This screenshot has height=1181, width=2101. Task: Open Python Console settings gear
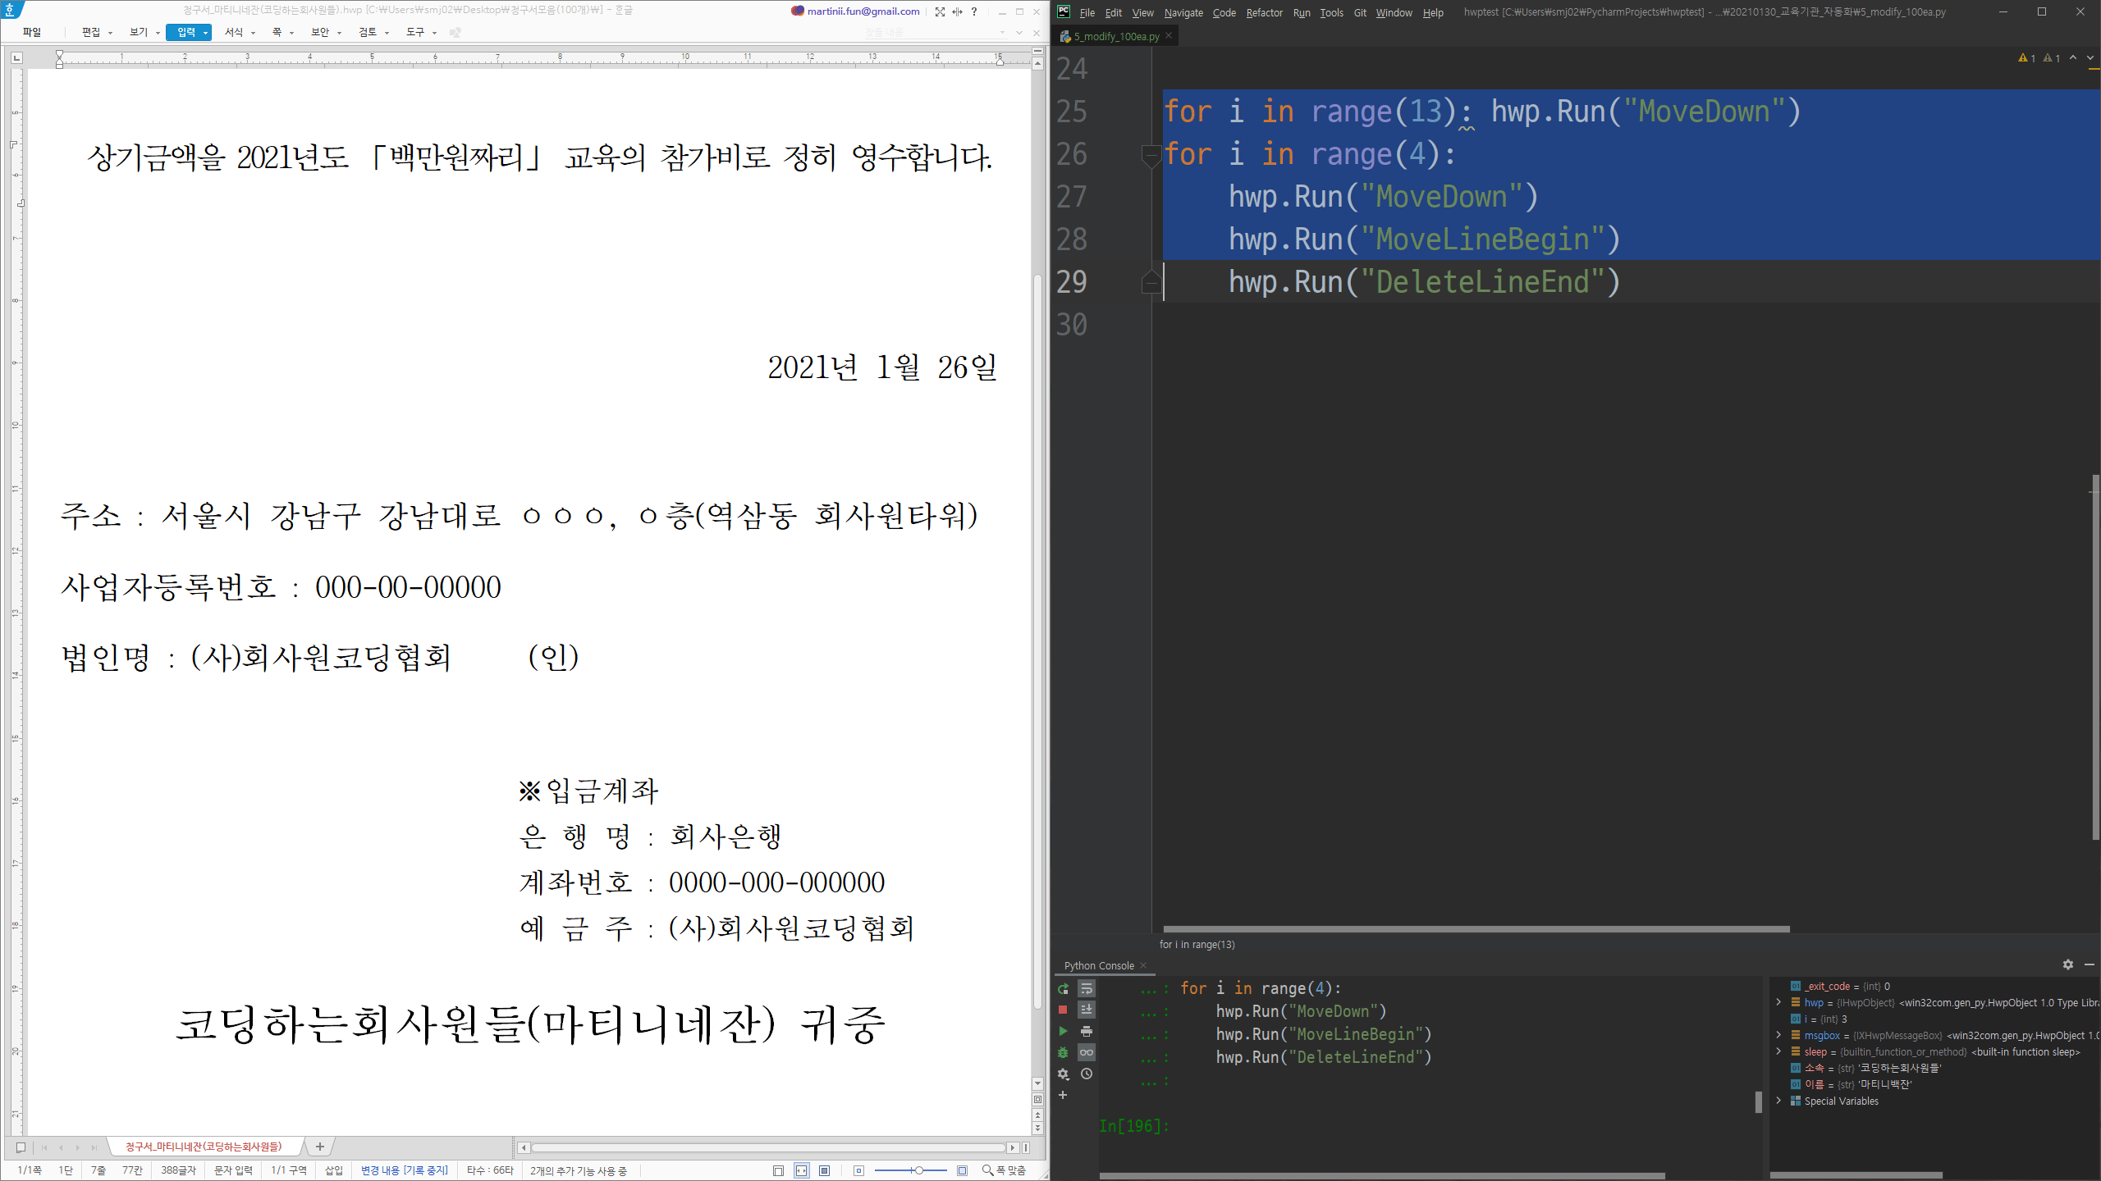click(2067, 964)
